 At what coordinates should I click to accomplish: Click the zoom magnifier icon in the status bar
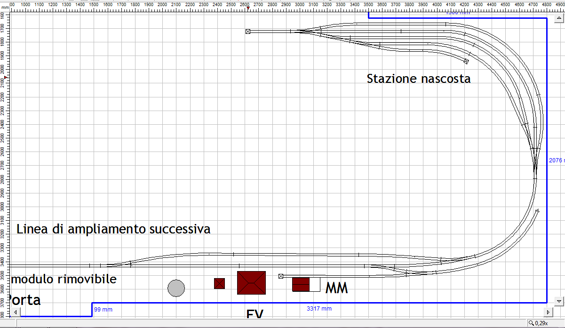(x=531, y=323)
